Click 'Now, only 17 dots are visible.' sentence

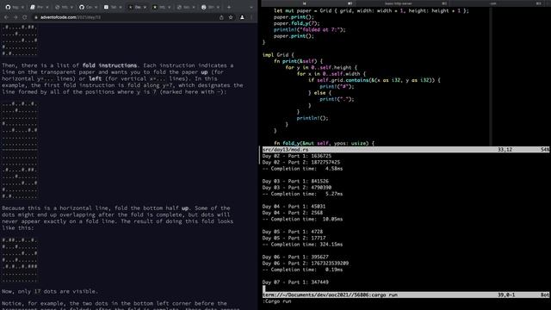coord(50,291)
